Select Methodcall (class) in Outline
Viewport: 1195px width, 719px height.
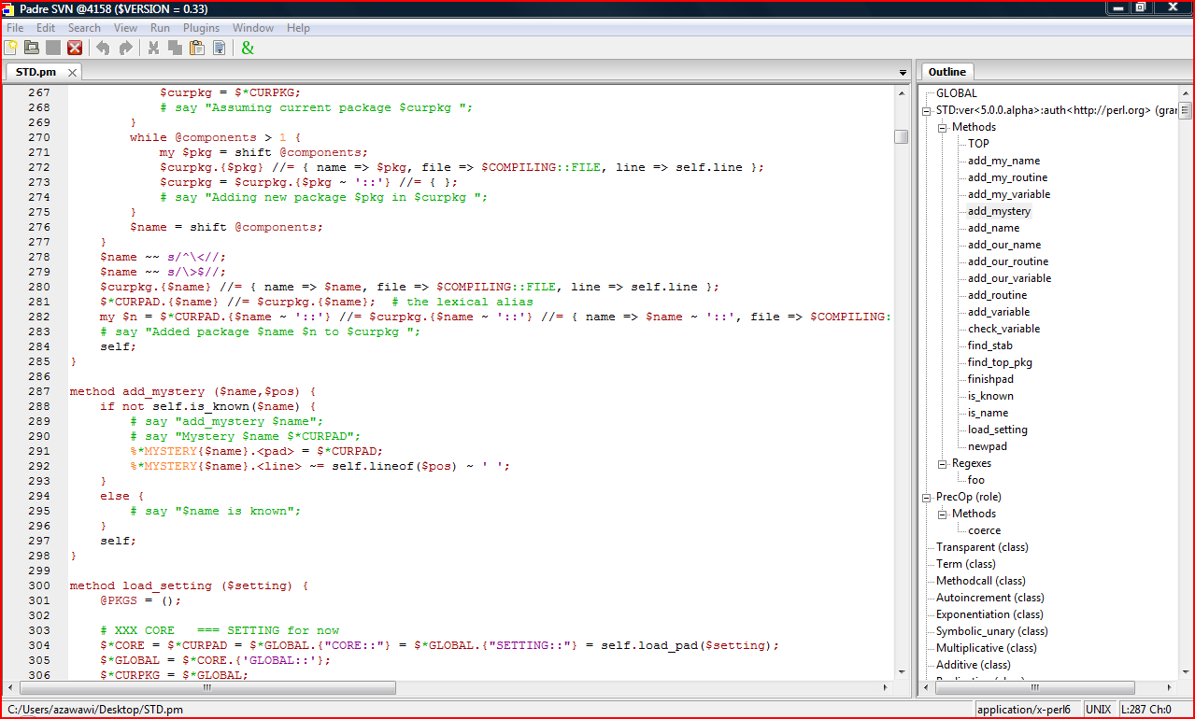tap(981, 581)
